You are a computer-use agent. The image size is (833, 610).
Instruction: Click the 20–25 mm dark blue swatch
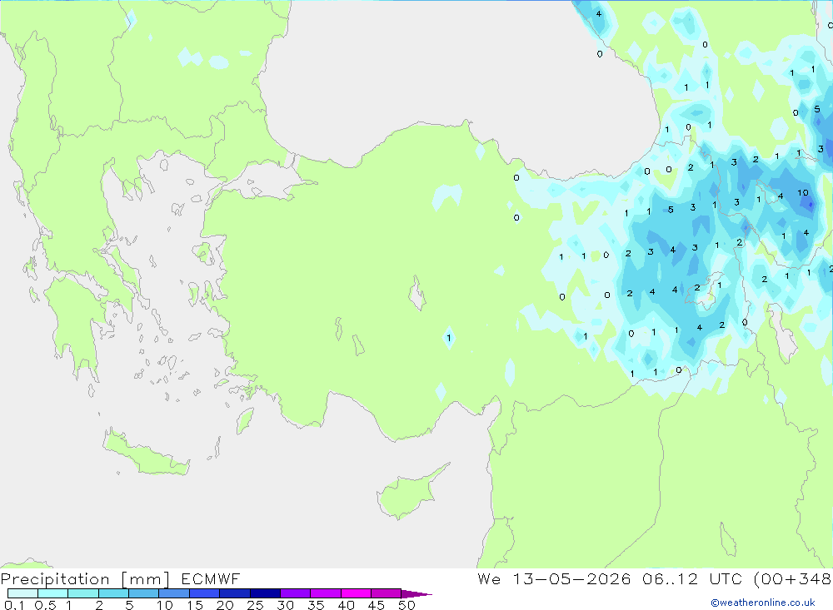click(x=234, y=593)
